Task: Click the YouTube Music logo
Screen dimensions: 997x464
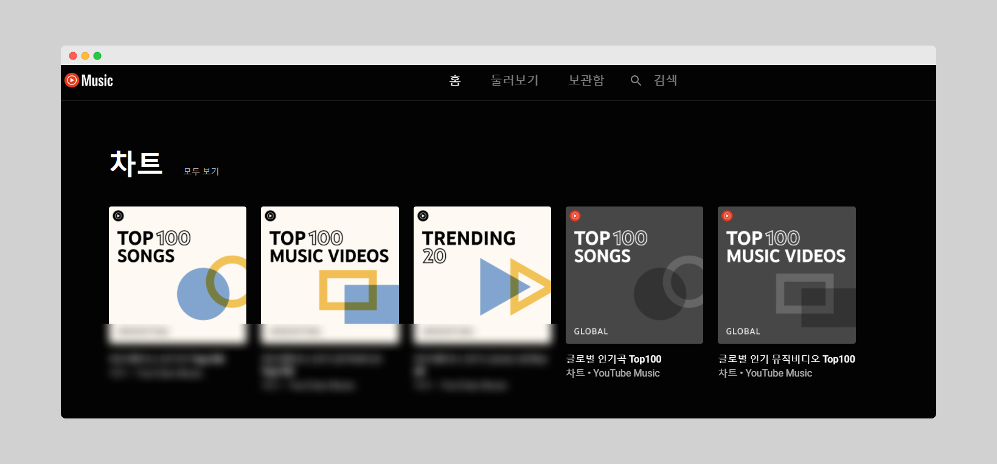Action: pos(89,80)
